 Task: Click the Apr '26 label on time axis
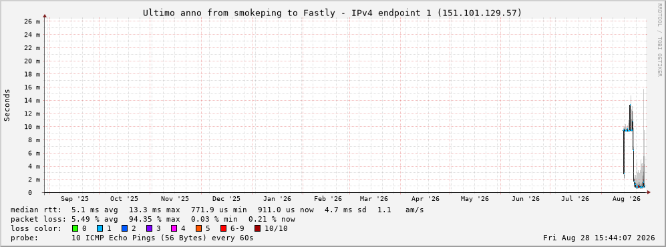[425, 199]
